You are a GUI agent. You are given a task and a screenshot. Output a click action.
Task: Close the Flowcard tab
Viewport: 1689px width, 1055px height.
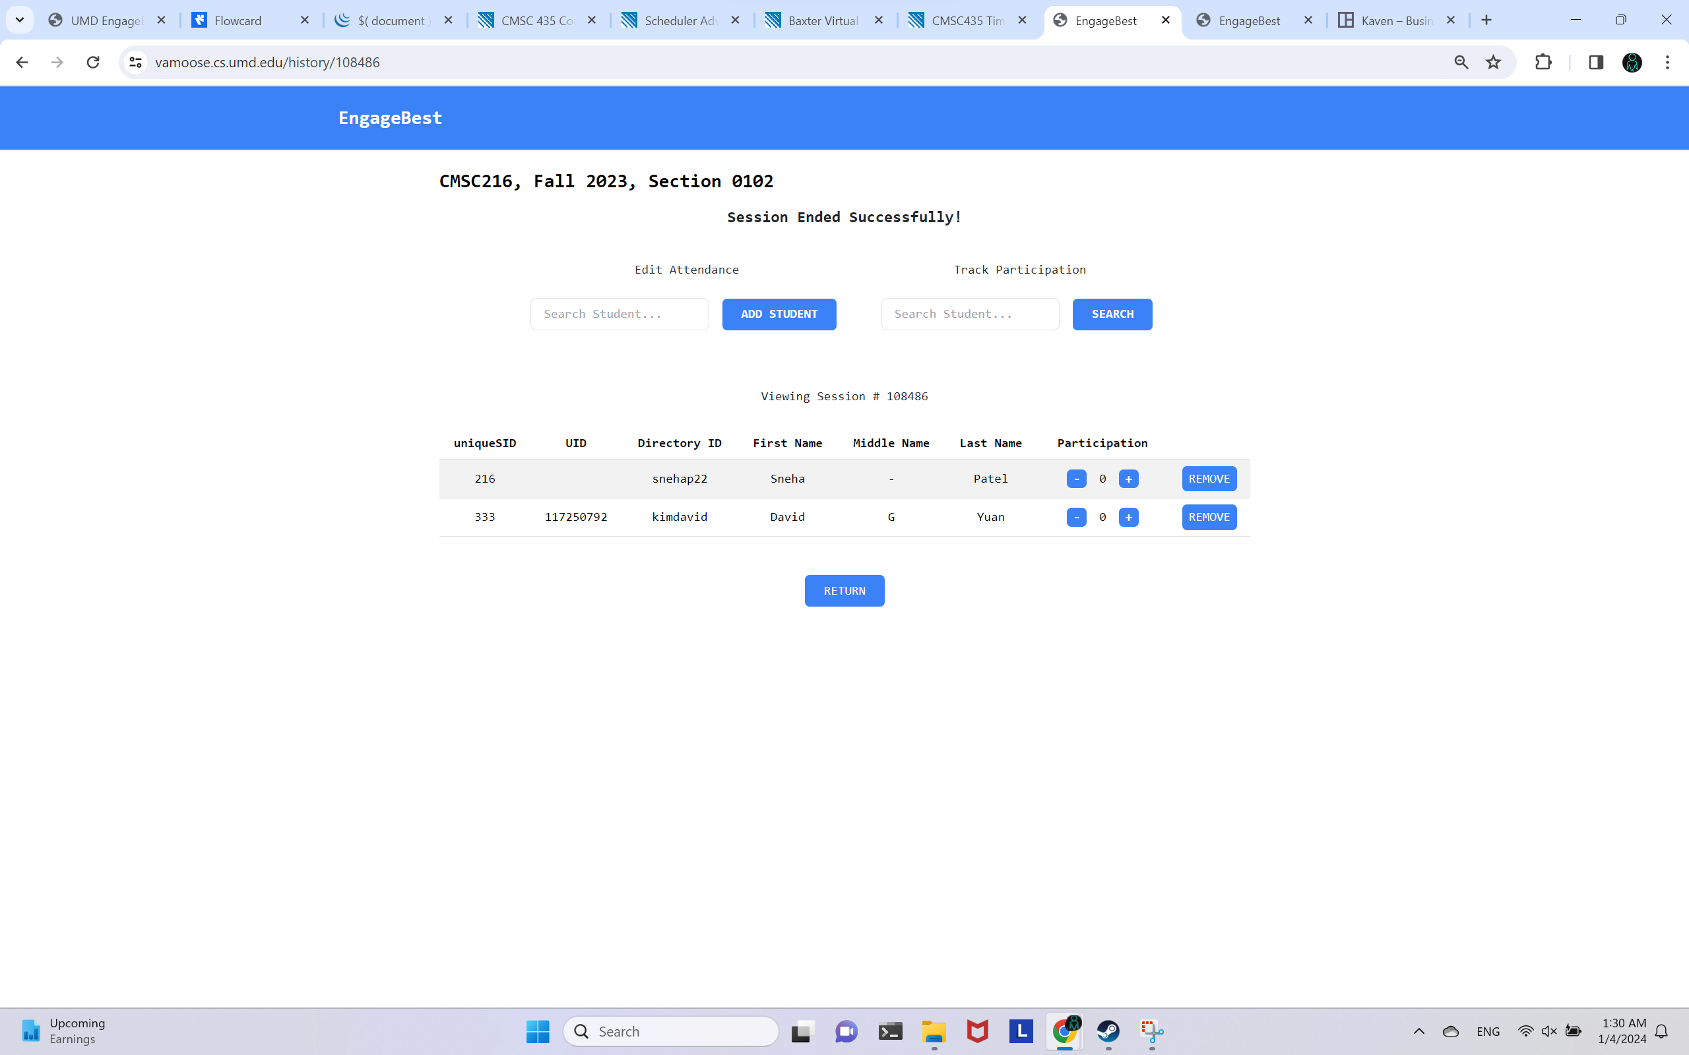304,20
